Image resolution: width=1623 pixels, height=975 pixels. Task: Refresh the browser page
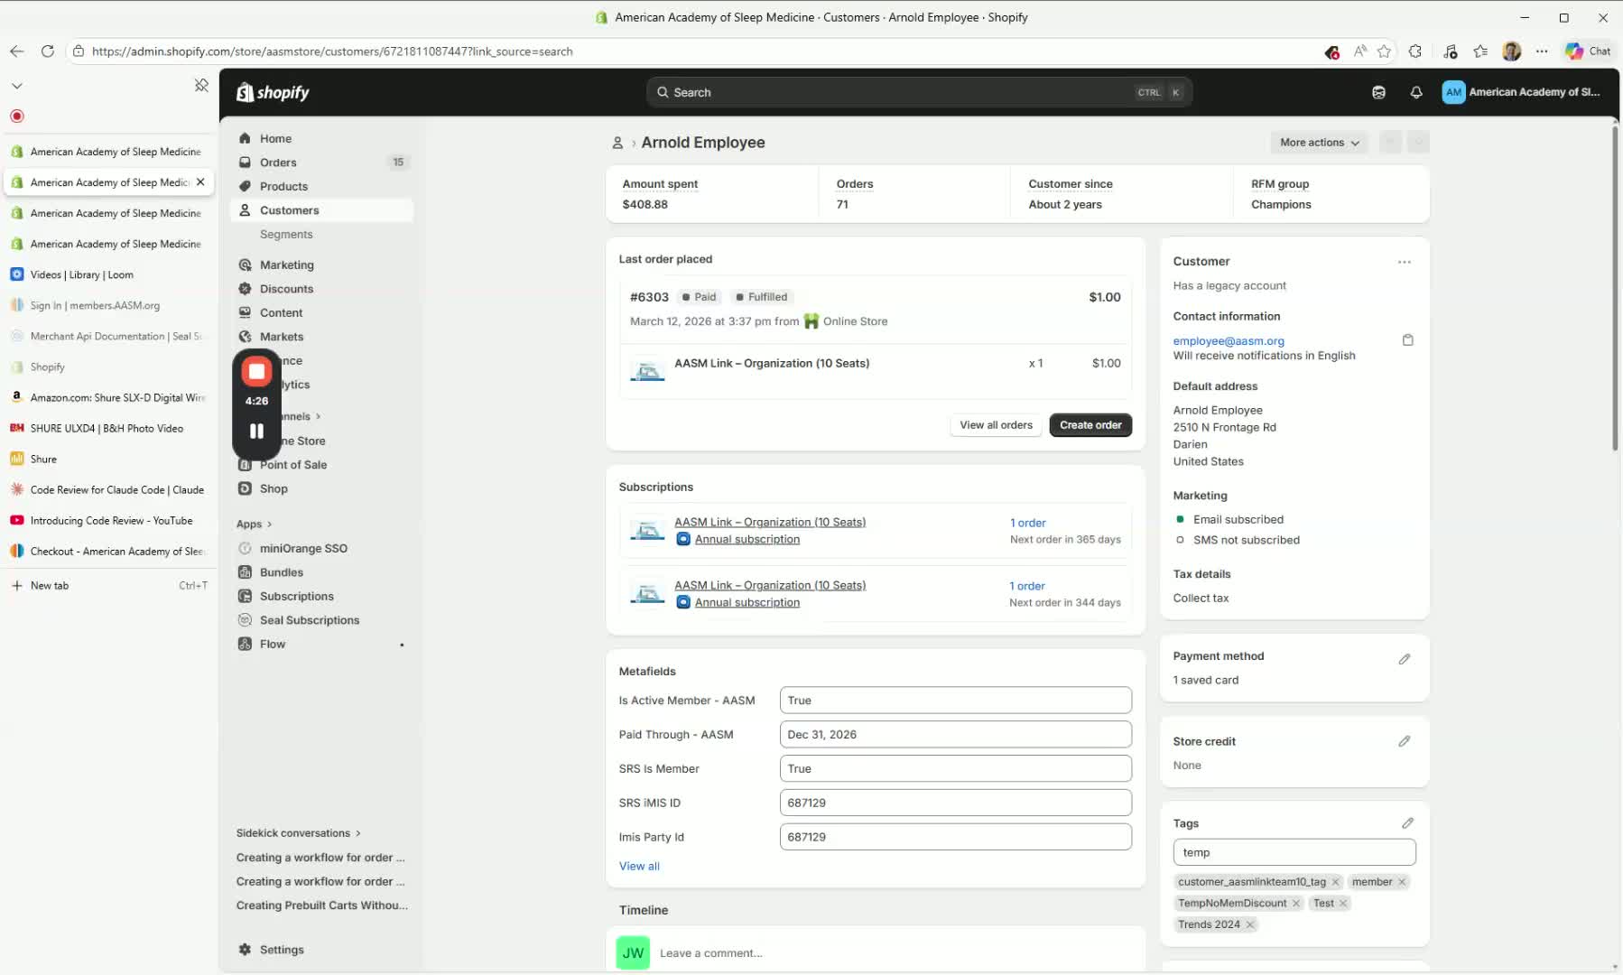[48, 51]
